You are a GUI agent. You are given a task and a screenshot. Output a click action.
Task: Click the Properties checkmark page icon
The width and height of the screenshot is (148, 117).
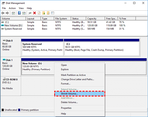pos(39,13)
